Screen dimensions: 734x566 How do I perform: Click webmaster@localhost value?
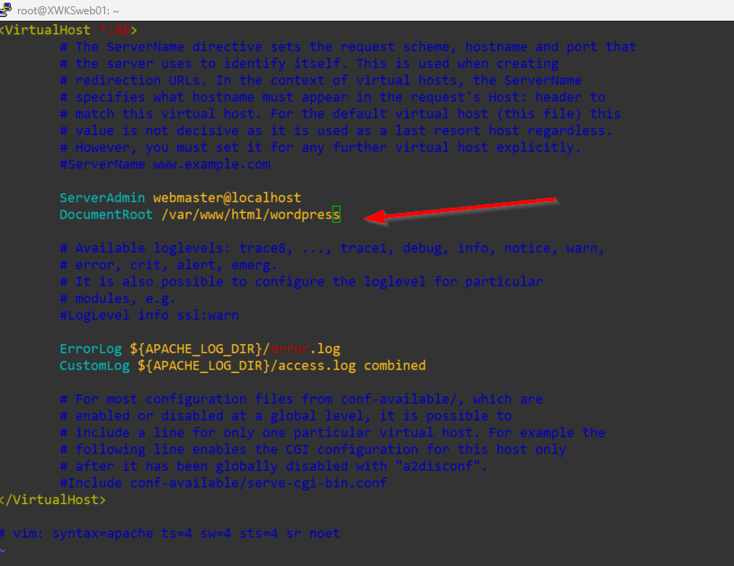click(227, 198)
